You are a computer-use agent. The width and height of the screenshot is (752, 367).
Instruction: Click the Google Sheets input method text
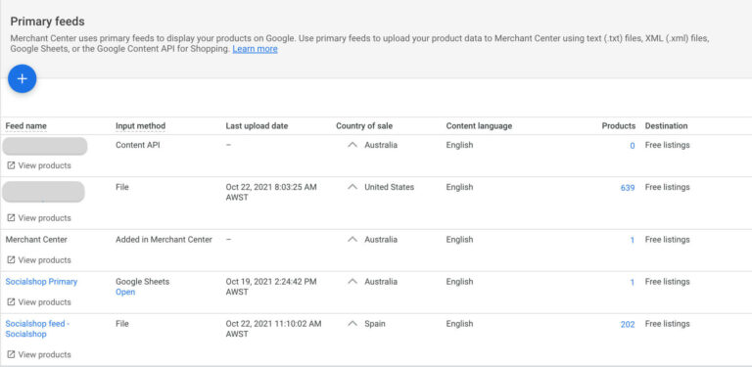[x=142, y=282]
